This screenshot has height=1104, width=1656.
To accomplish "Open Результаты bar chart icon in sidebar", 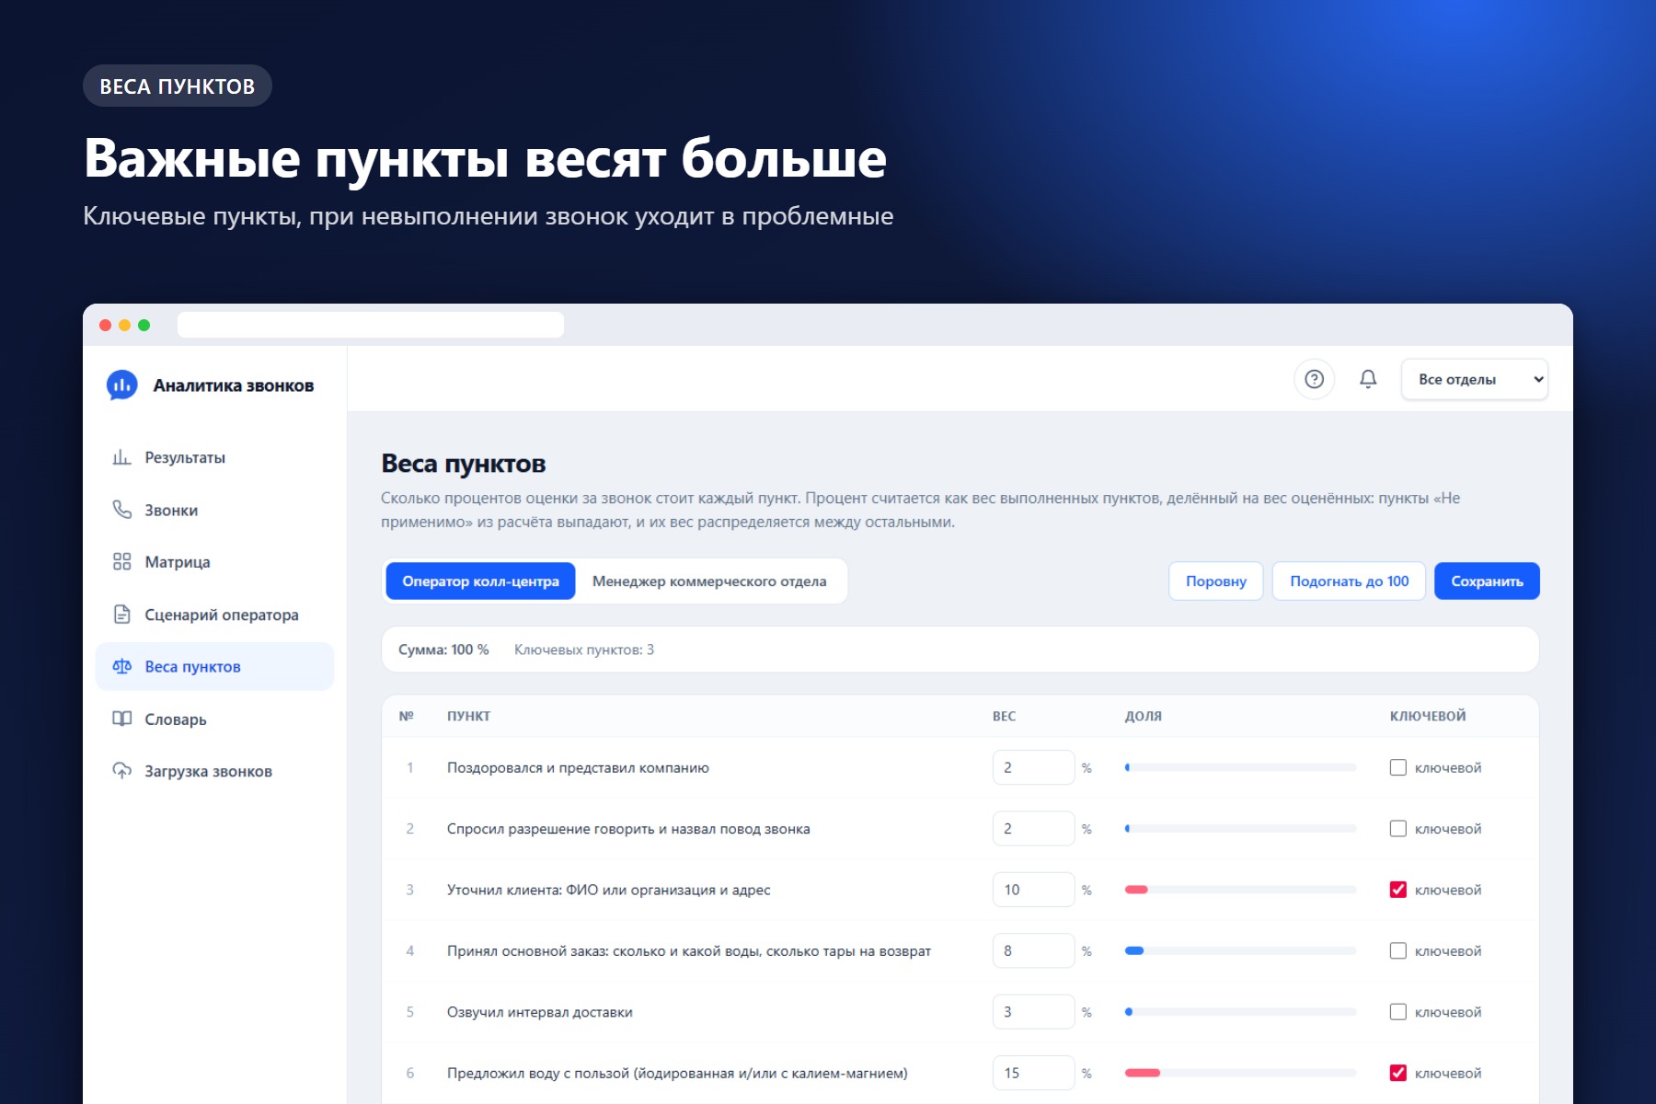I will pyautogui.click(x=121, y=457).
